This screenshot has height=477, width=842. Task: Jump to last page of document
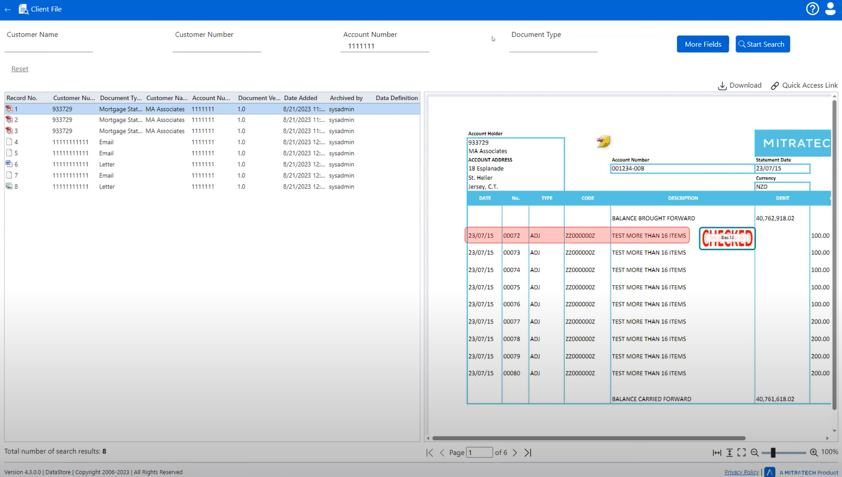click(528, 452)
